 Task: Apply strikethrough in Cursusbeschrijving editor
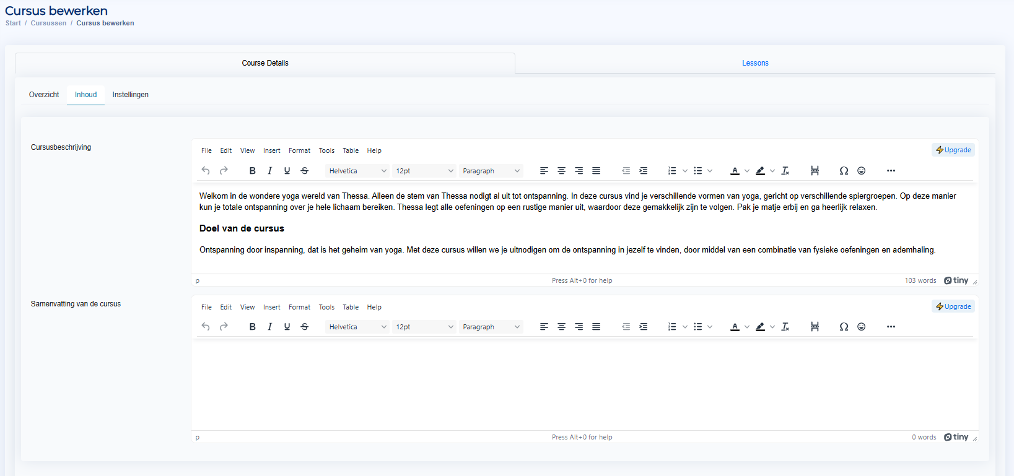click(x=304, y=171)
